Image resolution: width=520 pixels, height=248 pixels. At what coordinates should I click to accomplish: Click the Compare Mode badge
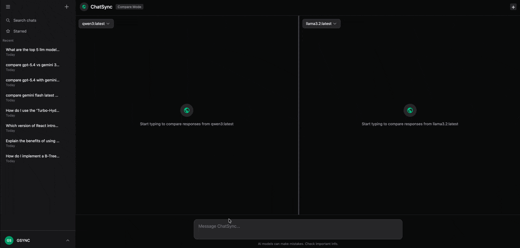[129, 7]
